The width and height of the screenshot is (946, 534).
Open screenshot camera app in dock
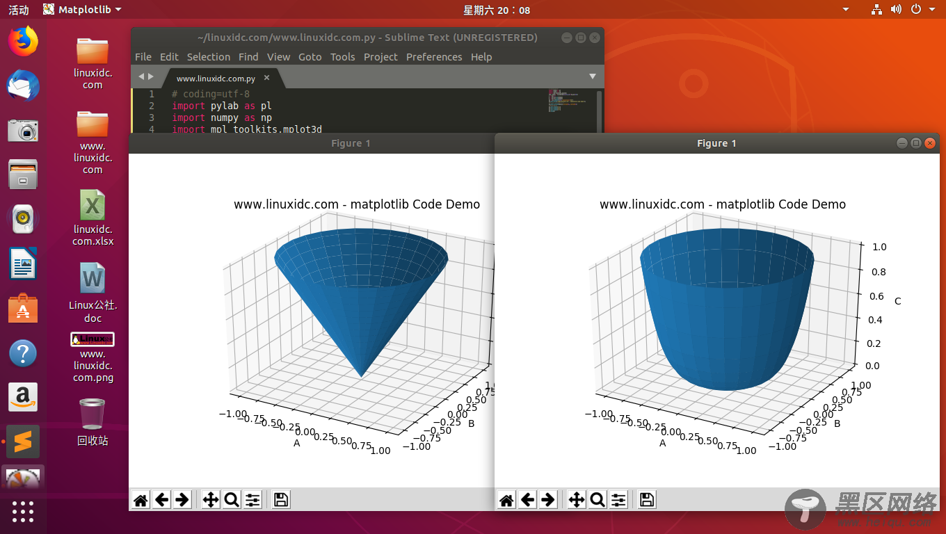(23, 130)
